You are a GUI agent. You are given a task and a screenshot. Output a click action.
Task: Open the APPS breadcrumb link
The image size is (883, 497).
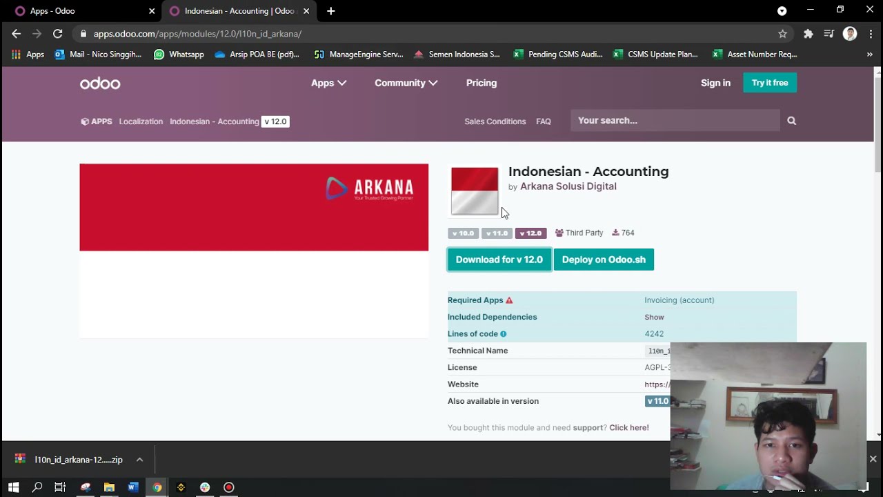coord(97,121)
